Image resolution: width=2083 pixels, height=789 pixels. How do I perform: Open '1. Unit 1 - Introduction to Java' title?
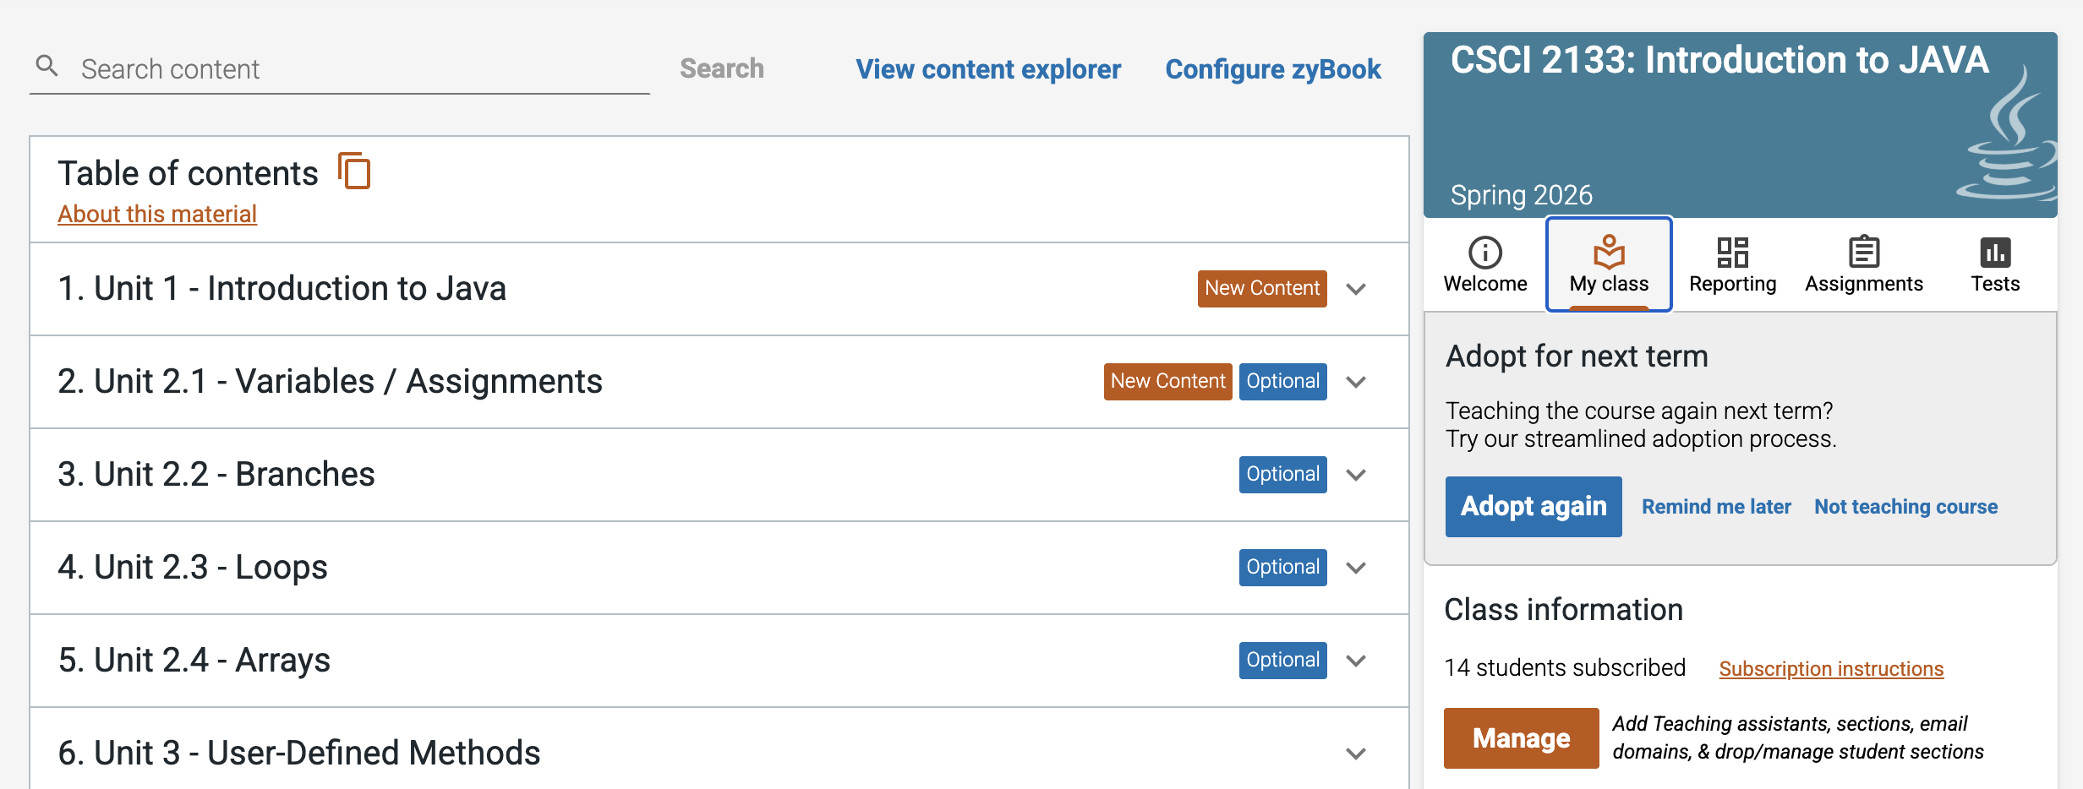point(282,289)
